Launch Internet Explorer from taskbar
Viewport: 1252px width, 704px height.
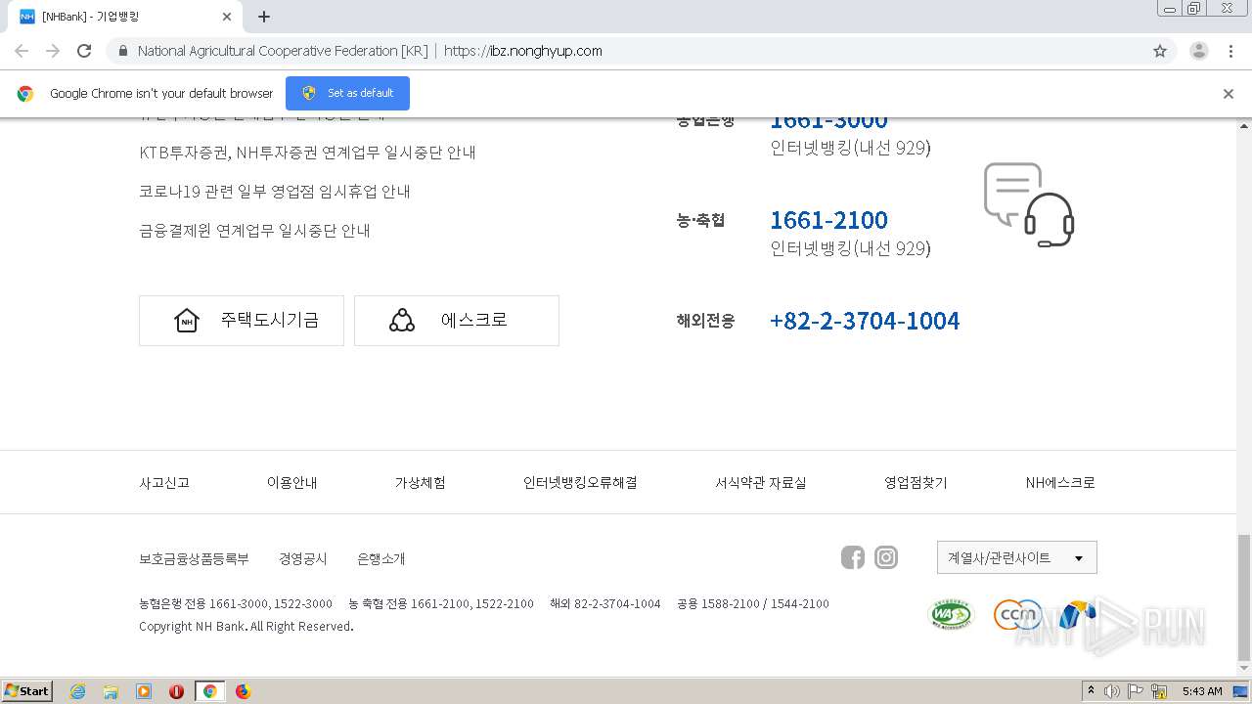(x=77, y=691)
